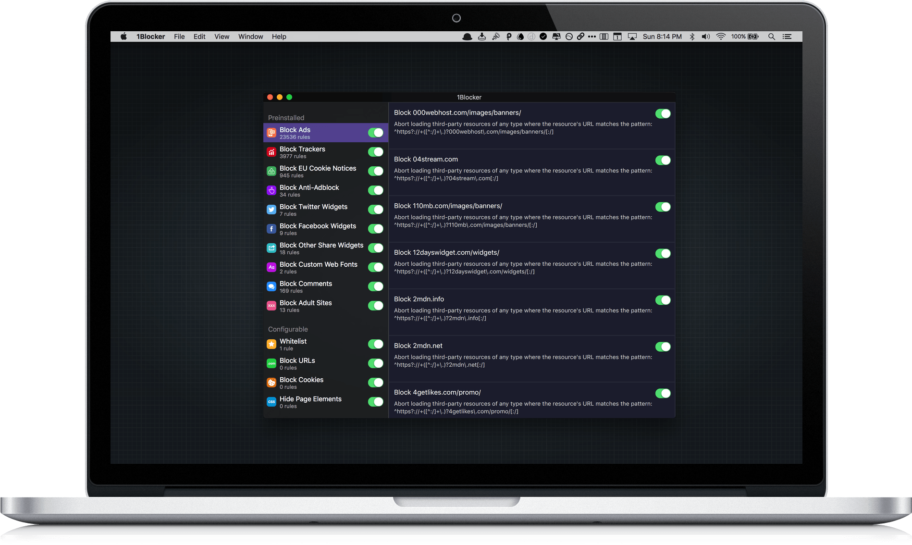
Task: Click the Block Anti-Adblock purple hand icon
Action: [x=271, y=190]
